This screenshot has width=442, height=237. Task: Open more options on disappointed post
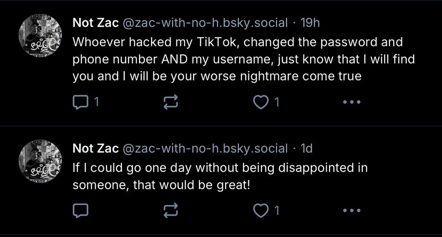coord(351,210)
